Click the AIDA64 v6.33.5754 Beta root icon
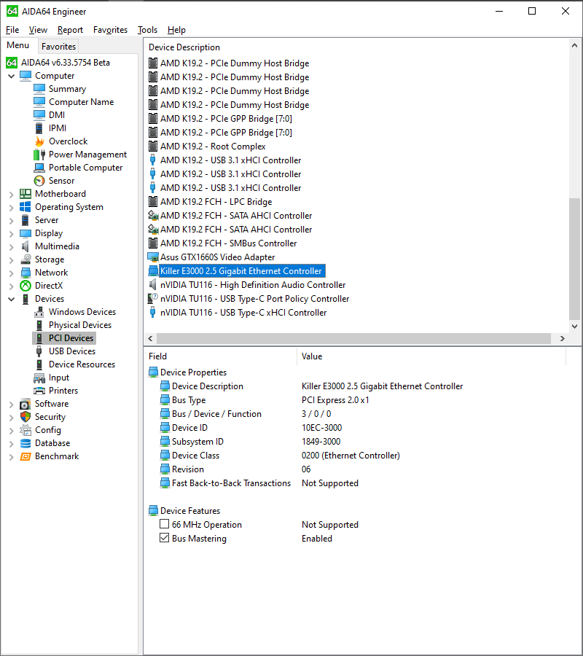This screenshot has height=656, width=583. click(12, 63)
